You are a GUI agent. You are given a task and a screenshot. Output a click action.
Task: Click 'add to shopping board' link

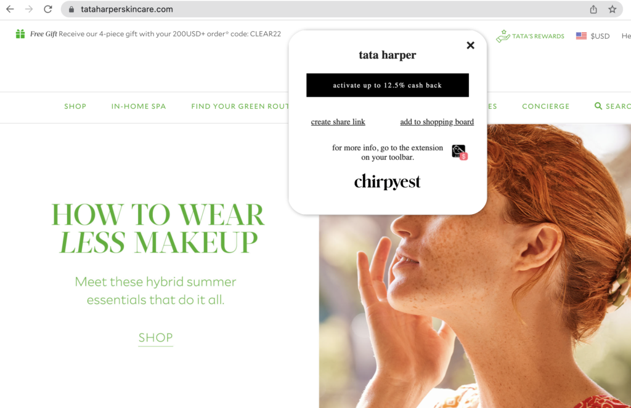[x=437, y=122]
